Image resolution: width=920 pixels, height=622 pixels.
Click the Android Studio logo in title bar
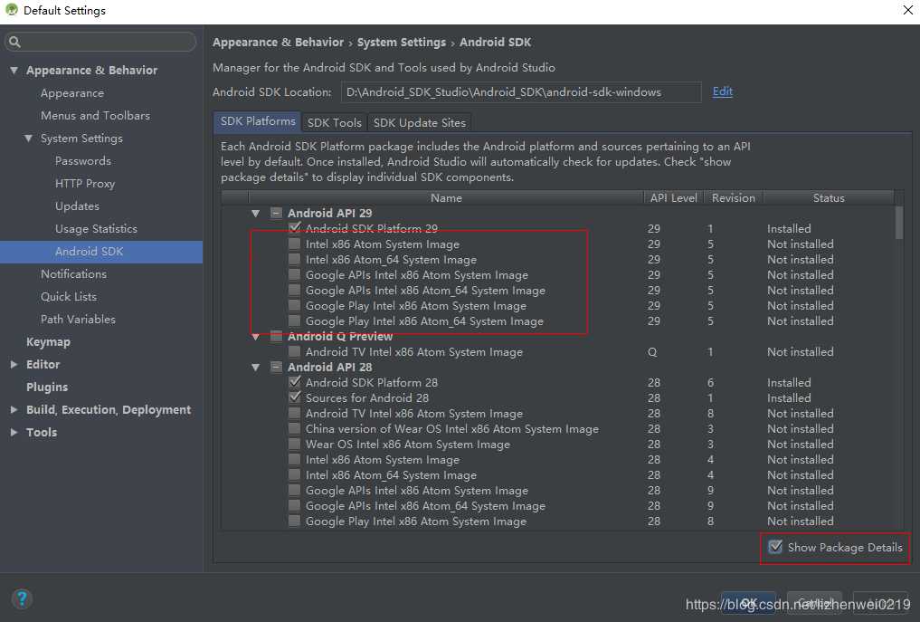[11, 11]
